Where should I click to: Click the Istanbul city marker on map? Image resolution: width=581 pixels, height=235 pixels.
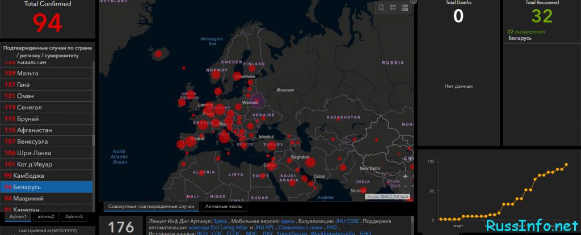coord(259,139)
